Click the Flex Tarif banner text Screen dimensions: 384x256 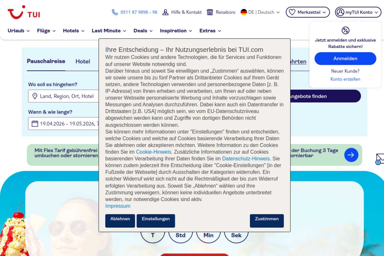(66, 153)
